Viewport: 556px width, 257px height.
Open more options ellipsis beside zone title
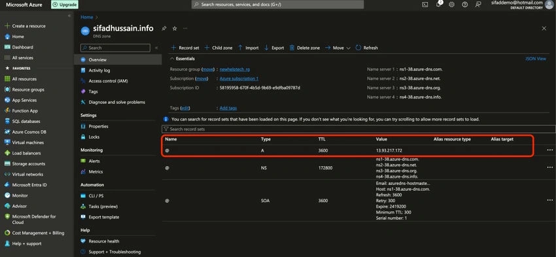point(185,28)
